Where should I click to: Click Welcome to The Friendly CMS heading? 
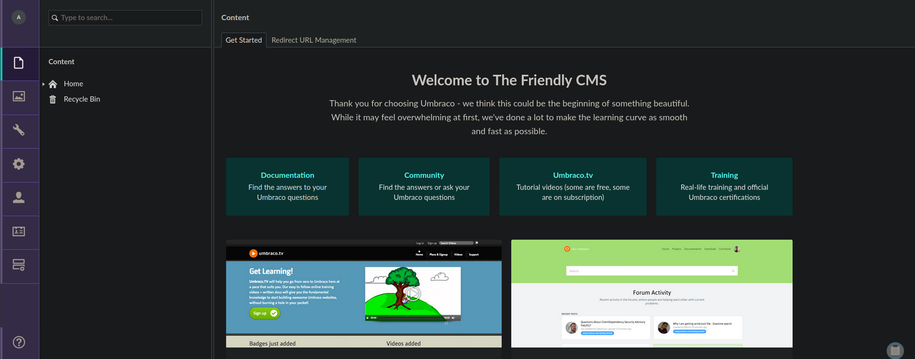coord(509,80)
